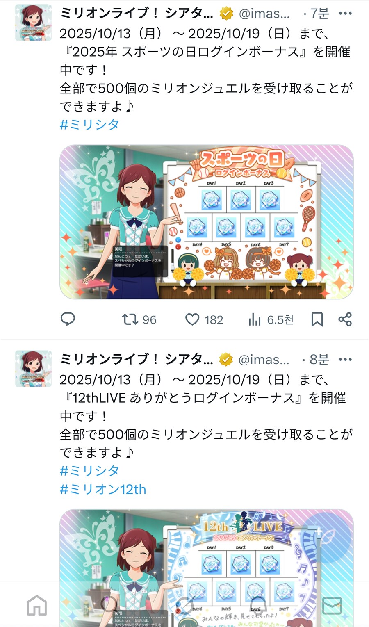Image resolution: width=369 pixels, height=627 pixels.
Task: Open more options on the 8분 tweet
Action: pos(345,360)
